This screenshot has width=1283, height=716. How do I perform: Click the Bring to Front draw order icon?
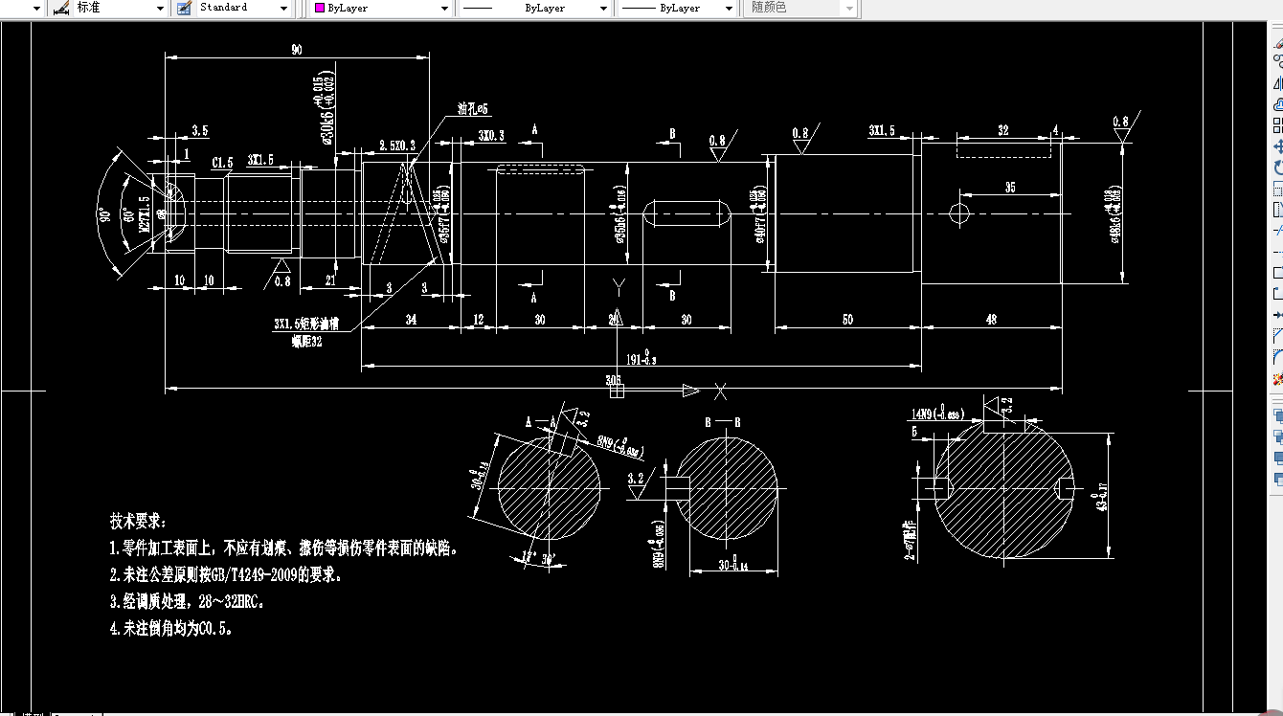point(1277,415)
